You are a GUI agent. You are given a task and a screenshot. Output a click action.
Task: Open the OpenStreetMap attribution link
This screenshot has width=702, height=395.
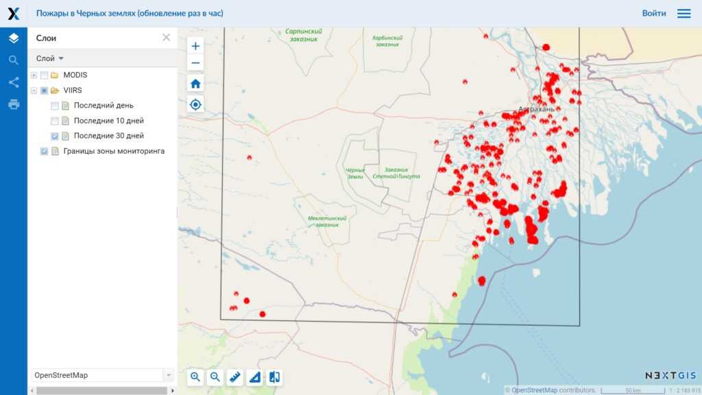pos(534,390)
